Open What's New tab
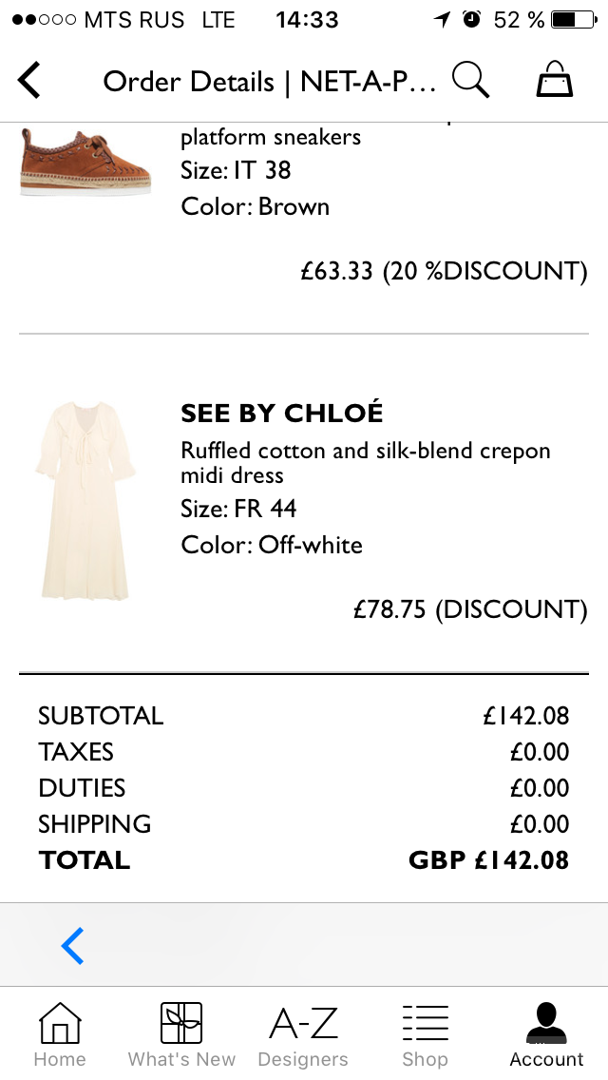The height and width of the screenshot is (1080, 608). click(x=181, y=1034)
